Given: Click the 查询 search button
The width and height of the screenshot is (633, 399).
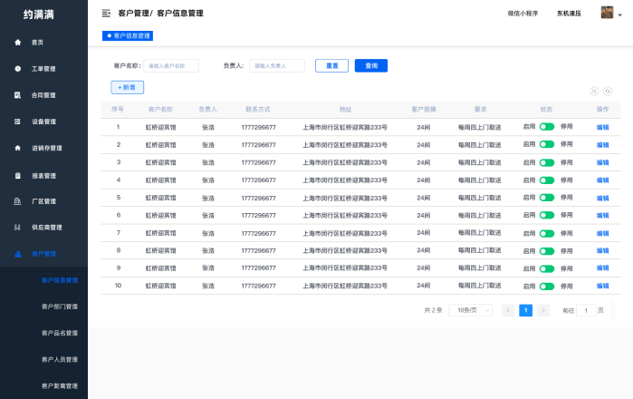Looking at the screenshot, I should (371, 65).
